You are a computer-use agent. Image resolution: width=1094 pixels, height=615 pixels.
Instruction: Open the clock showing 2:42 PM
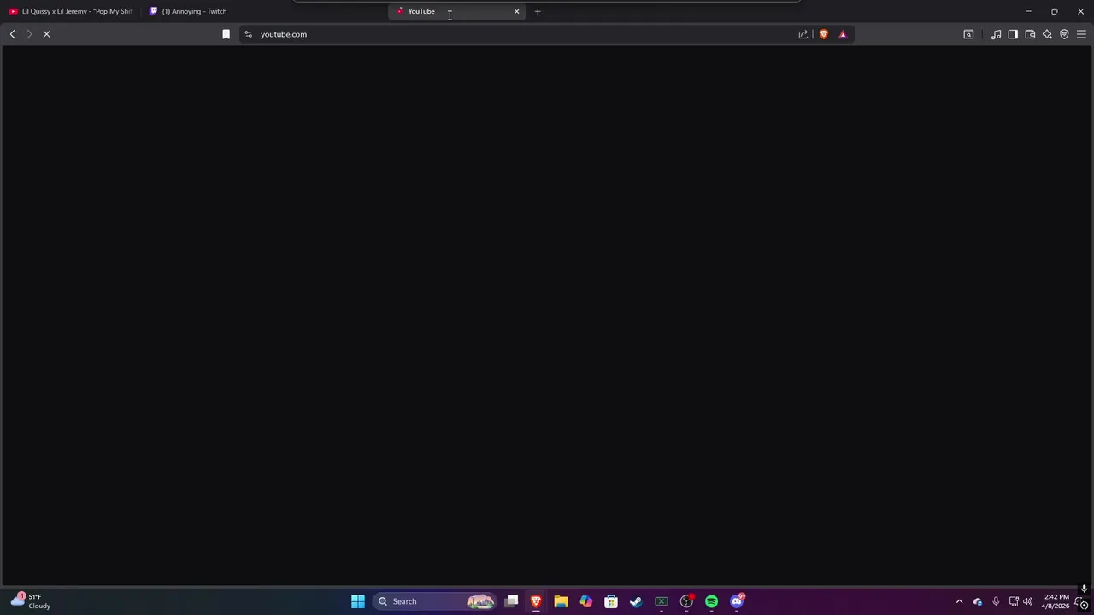click(1056, 601)
